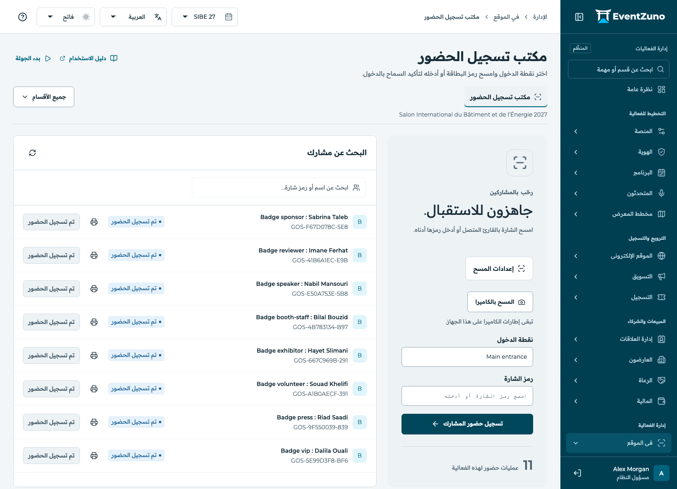Screen dimensions: 677x489
Task: Click تم تسجيل الحضور button for Riad Saadi
Action: click(51, 422)
